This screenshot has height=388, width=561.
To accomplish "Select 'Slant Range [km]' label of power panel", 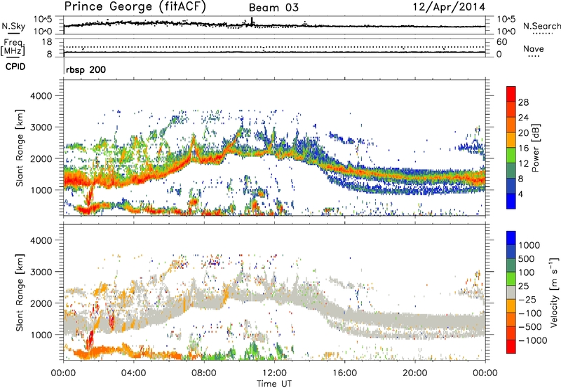I will (x=20, y=148).
